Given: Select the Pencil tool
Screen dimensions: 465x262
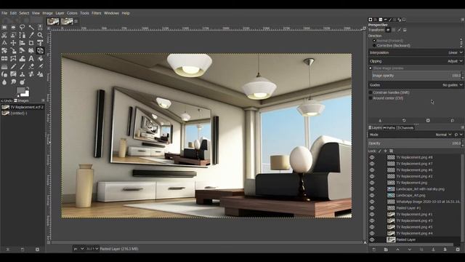Looking at the screenshot, I should pos(13,66).
